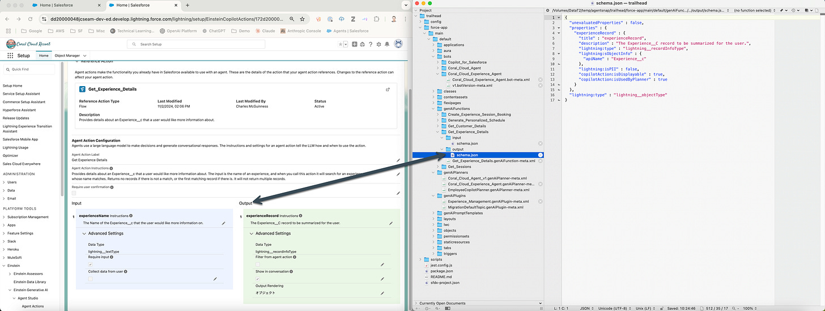Collapse the Reference Action section
The image size is (825, 311).
pos(77,61)
